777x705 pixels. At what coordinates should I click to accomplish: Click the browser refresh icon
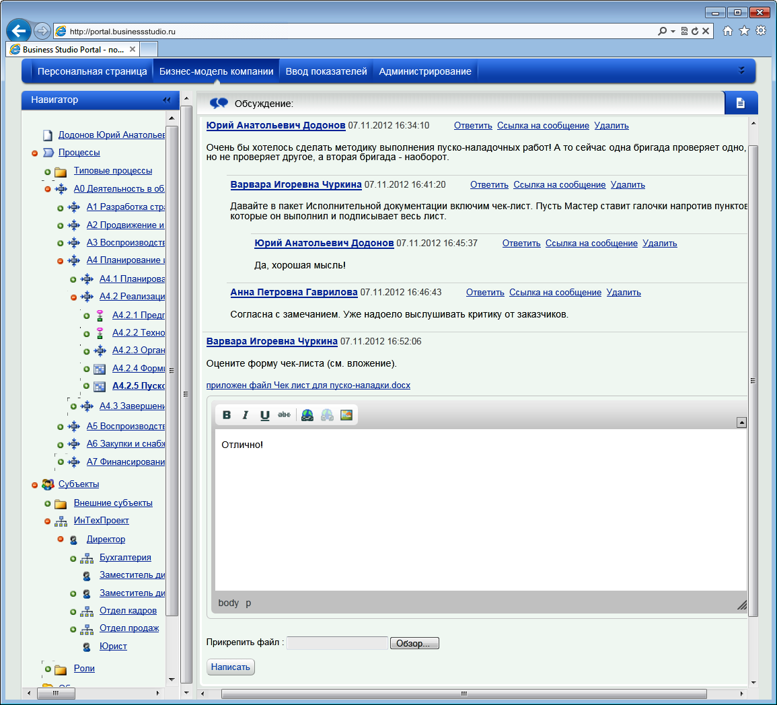point(695,31)
